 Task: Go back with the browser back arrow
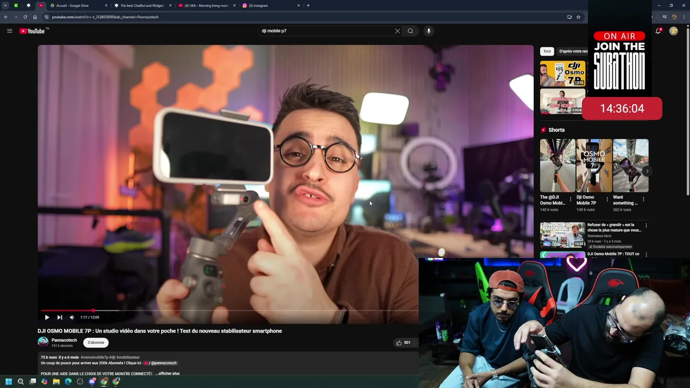click(6, 17)
